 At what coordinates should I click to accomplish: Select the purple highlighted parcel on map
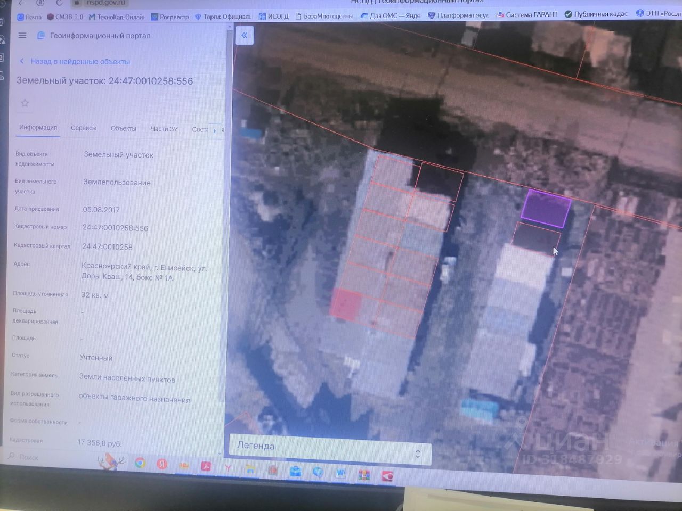click(x=546, y=208)
